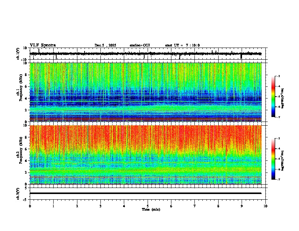Click the x-axis tick label "1"
Image resolution: width=299 pixels, height=231 pixels.
[x=53, y=206]
